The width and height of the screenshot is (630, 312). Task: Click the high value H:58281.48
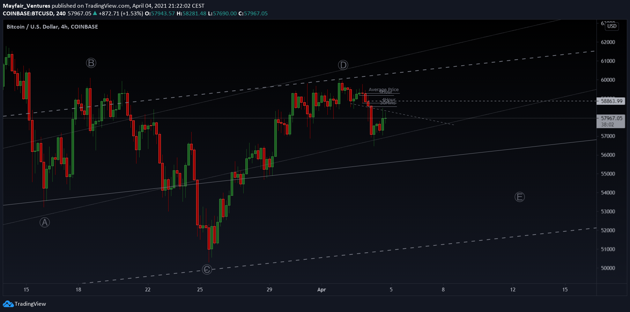coord(192,13)
